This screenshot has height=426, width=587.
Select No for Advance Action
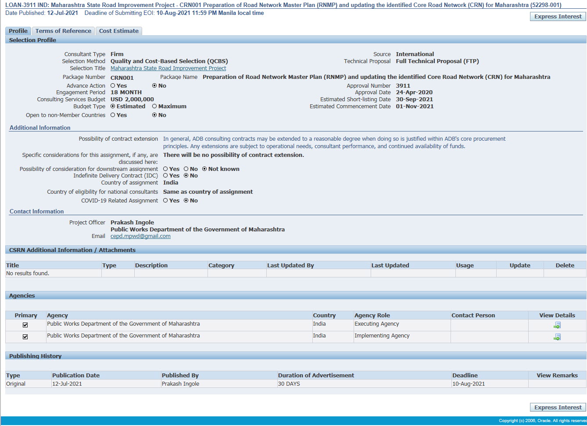(154, 86)
